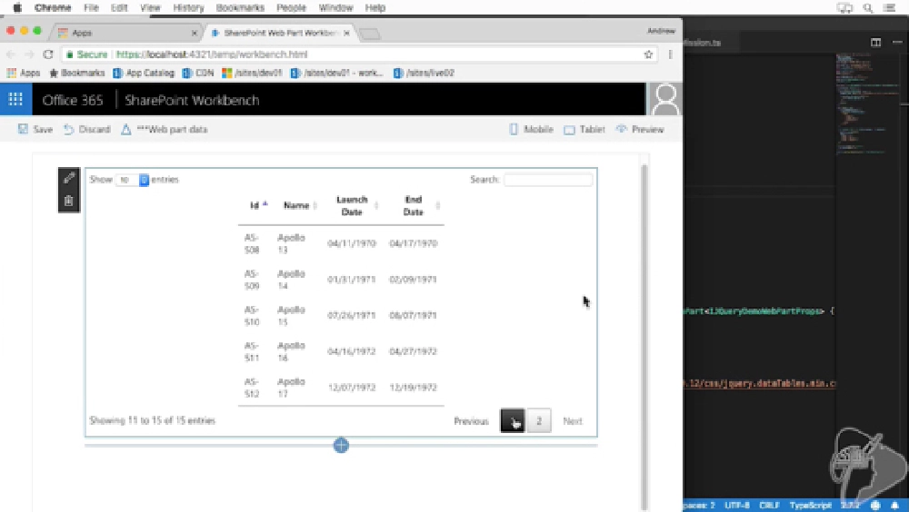Open the History menu
Viewport: 909px width, 512px height.
click(188, 7)
